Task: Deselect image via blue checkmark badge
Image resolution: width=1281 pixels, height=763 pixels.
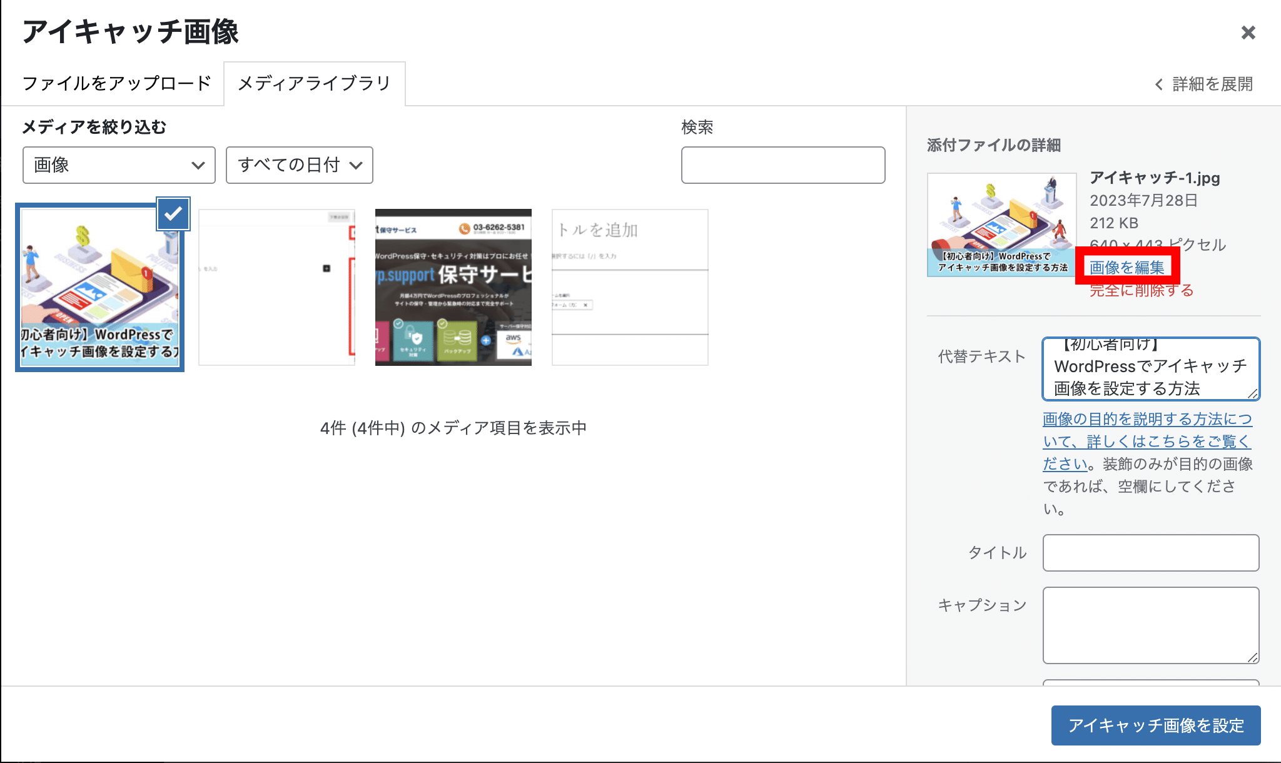Action: [173, 214]
